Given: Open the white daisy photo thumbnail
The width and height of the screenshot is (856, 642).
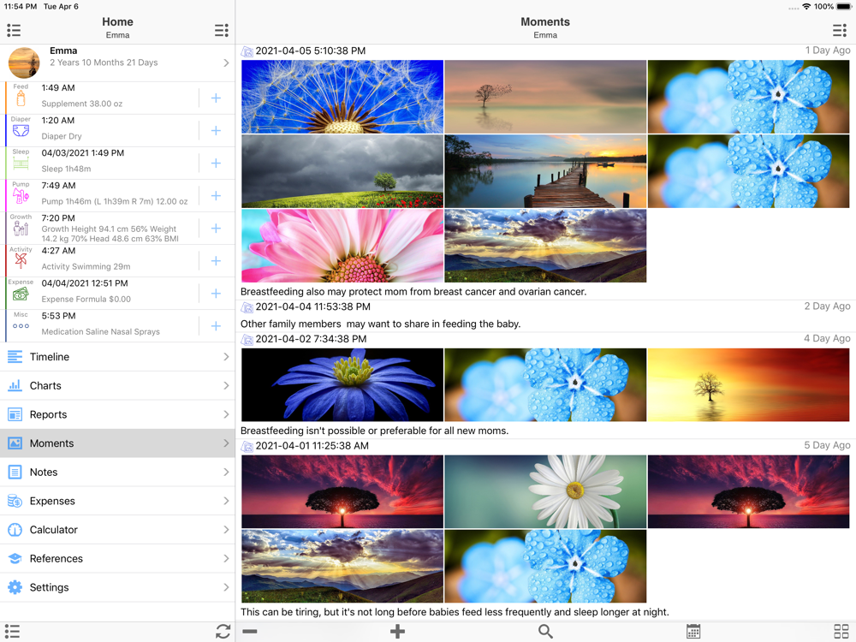Looking at the screenshot, I should click(545, 492).
